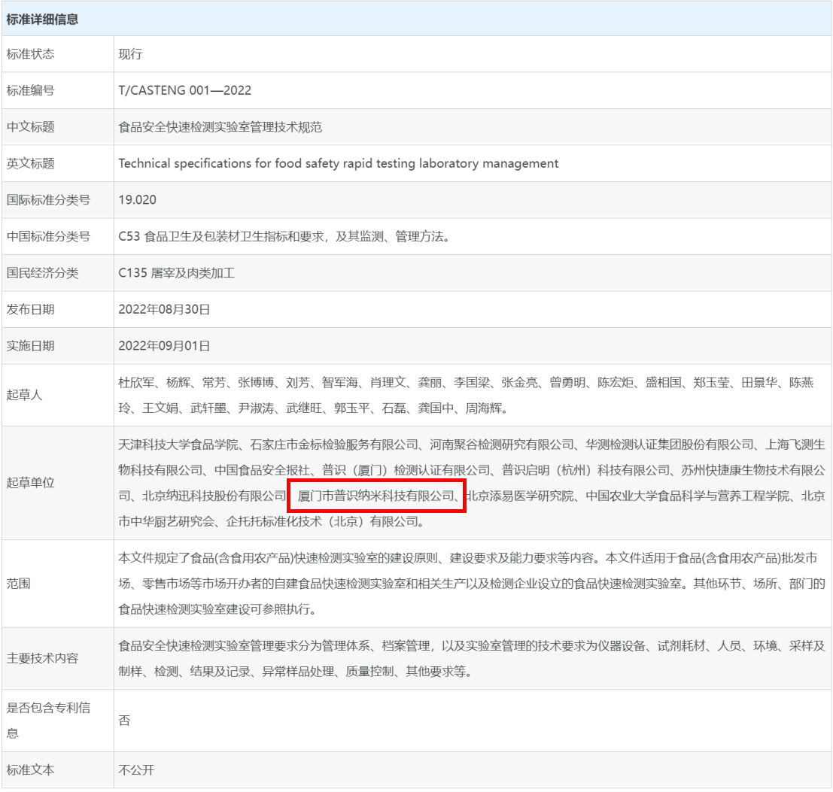Select standard number T/CASTENG 001—2022
The height and width of the screenshot is (792, 833).
[x=184, y=90]
